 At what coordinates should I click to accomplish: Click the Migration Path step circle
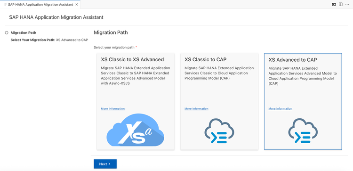7,33
